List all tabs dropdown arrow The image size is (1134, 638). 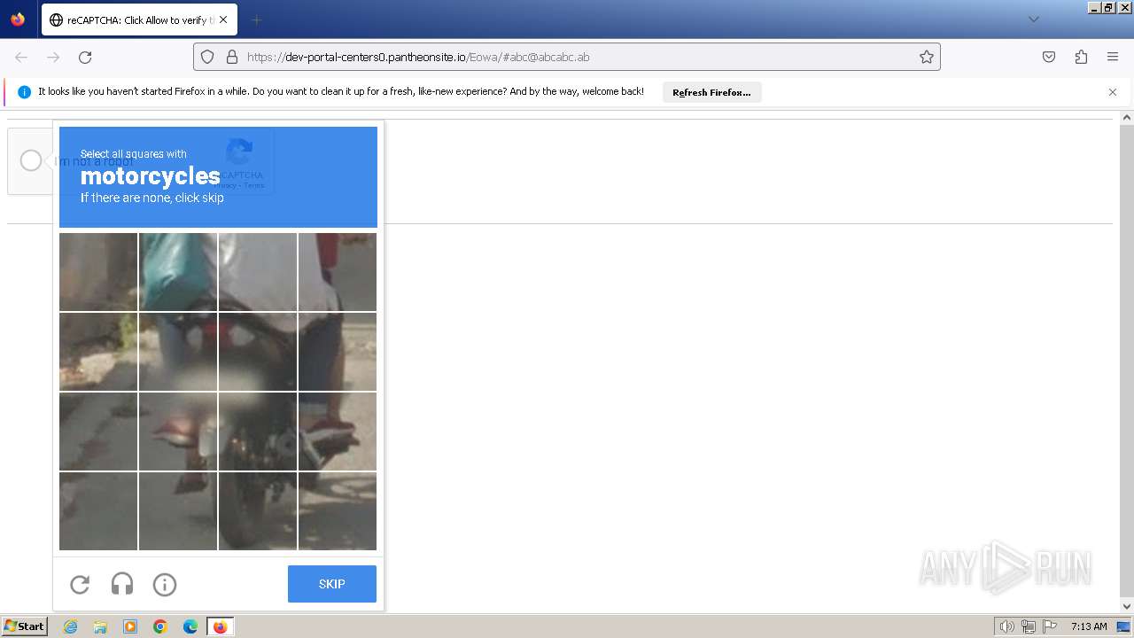pyautogui.click(x=1033, y=19)
